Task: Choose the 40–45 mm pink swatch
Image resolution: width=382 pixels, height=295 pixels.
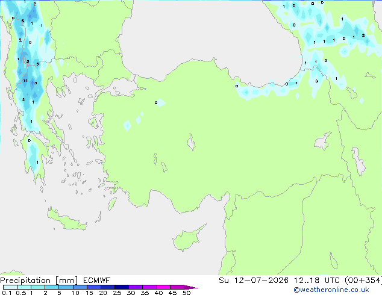Action: [163, 287]
